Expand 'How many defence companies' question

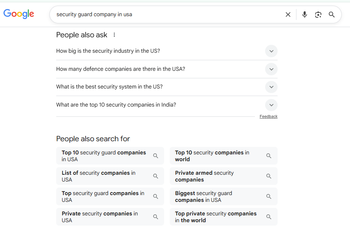point(271,69)
